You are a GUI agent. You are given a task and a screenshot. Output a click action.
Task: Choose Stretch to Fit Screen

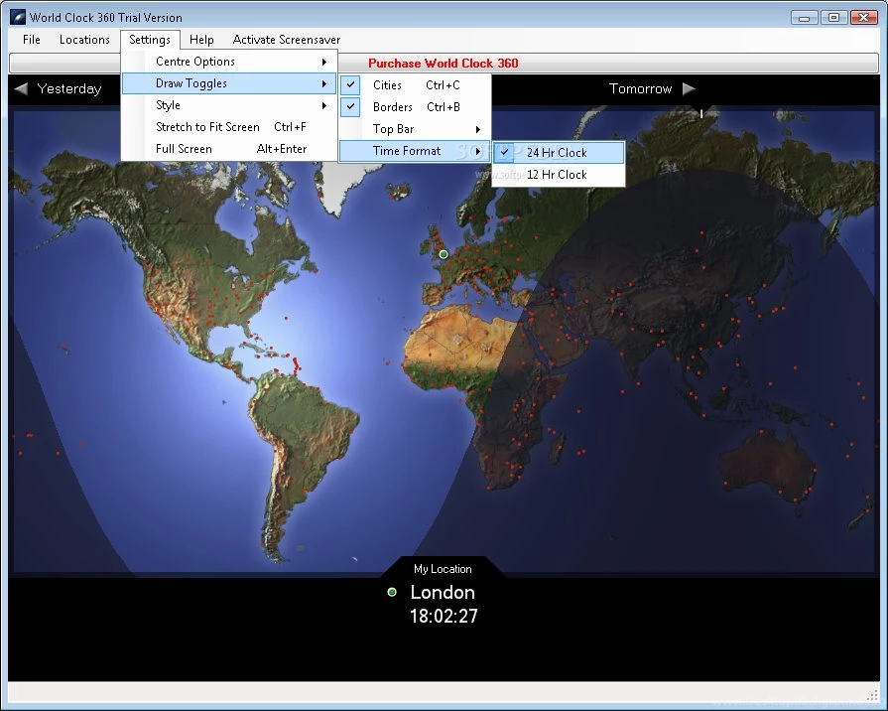229,127
